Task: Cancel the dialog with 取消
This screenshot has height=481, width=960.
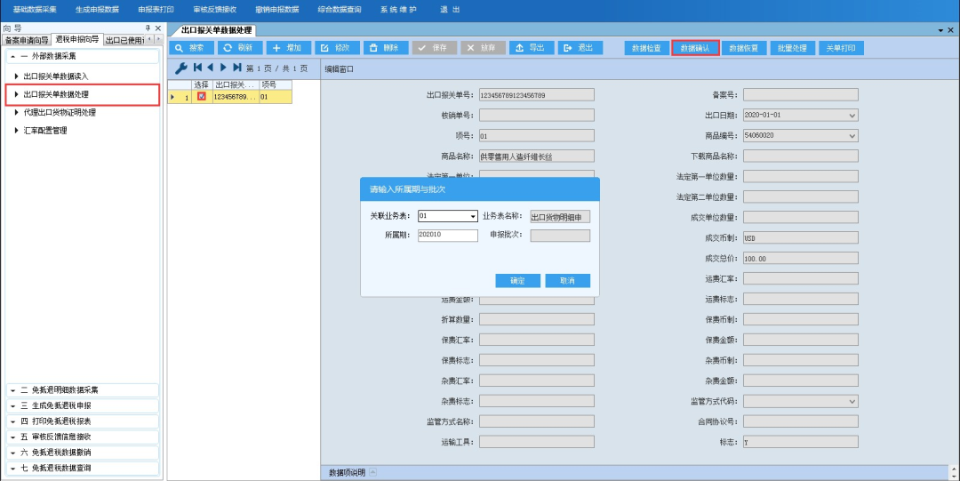Action: coord(567,281)
